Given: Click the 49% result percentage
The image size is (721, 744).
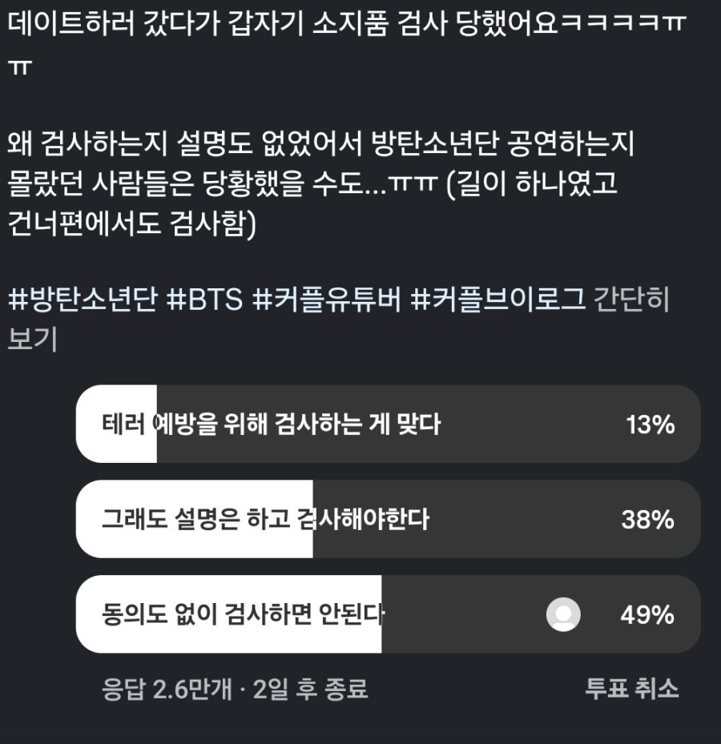Looking at the screenshot, I should pyautogui.click(x=646, y=615).
